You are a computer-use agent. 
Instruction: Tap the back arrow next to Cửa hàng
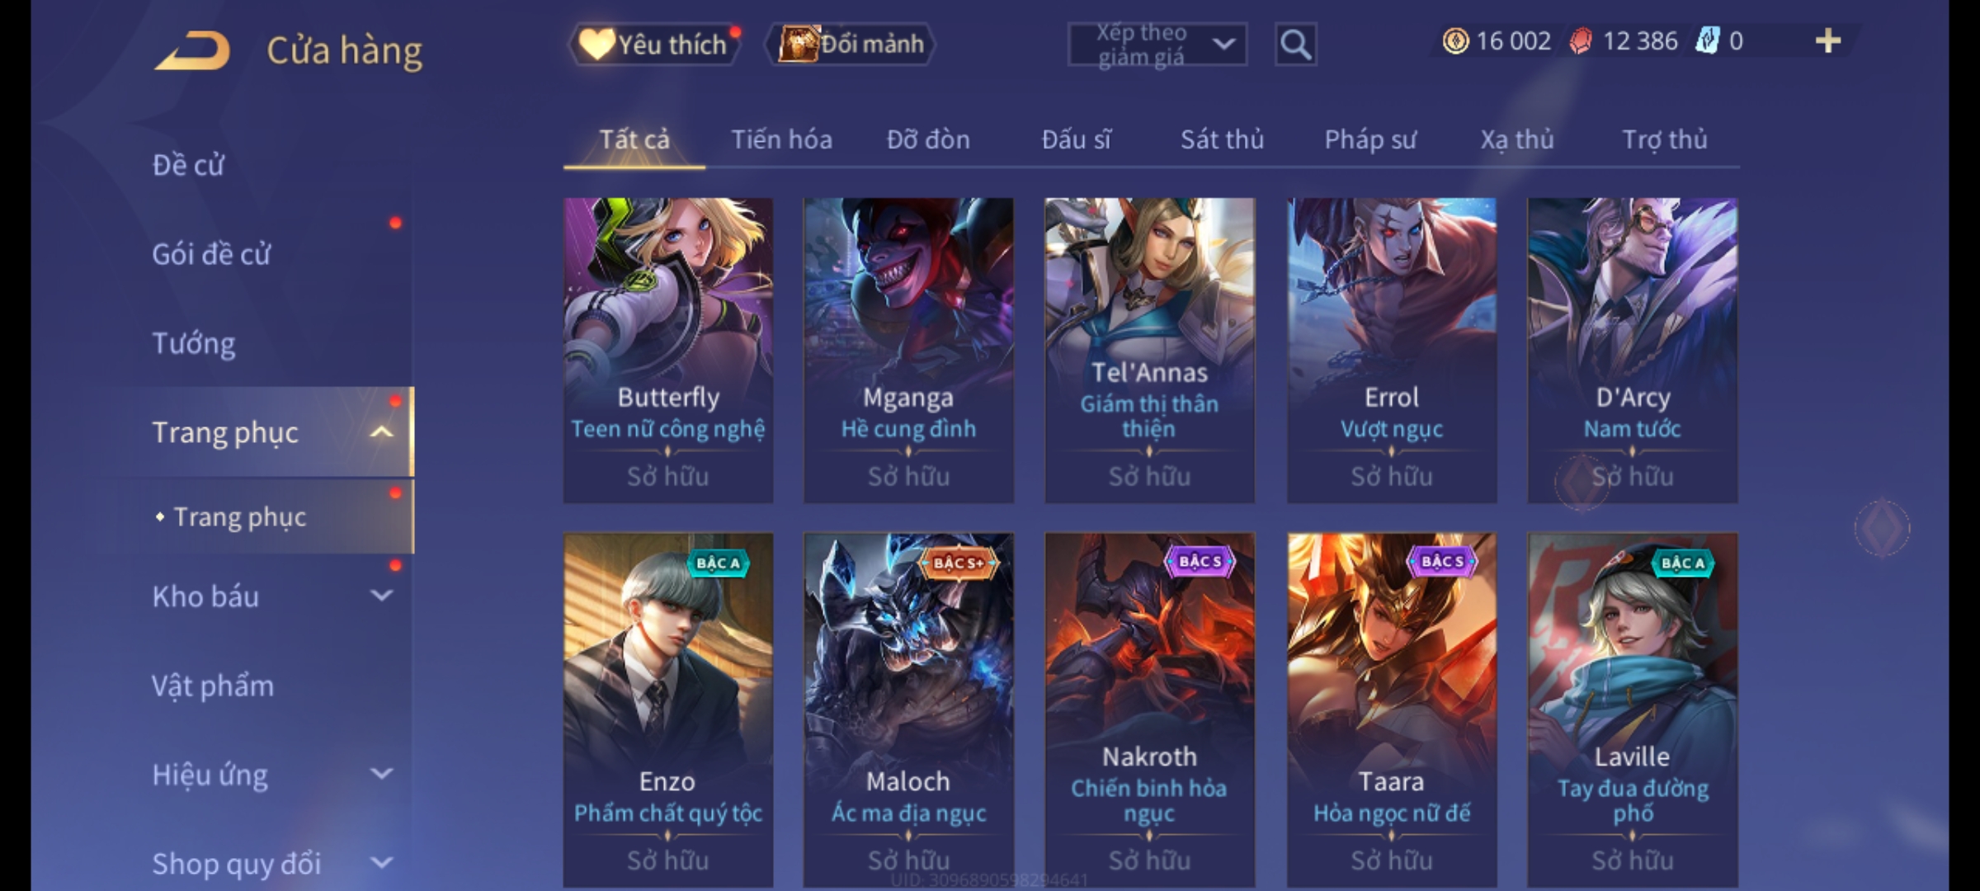(x=192, y=51)
